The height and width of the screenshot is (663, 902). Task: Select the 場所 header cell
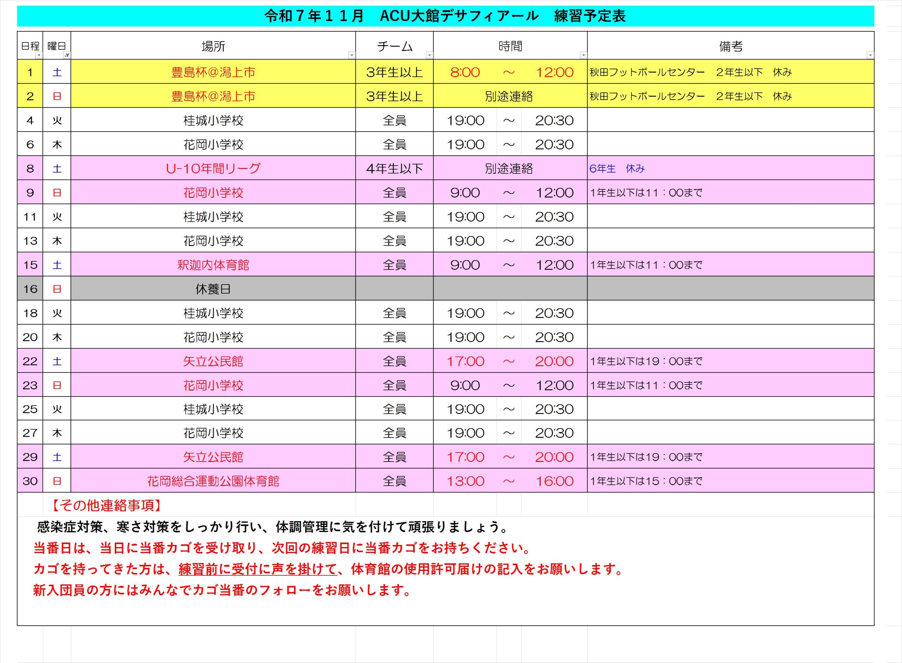pos(213,46)
